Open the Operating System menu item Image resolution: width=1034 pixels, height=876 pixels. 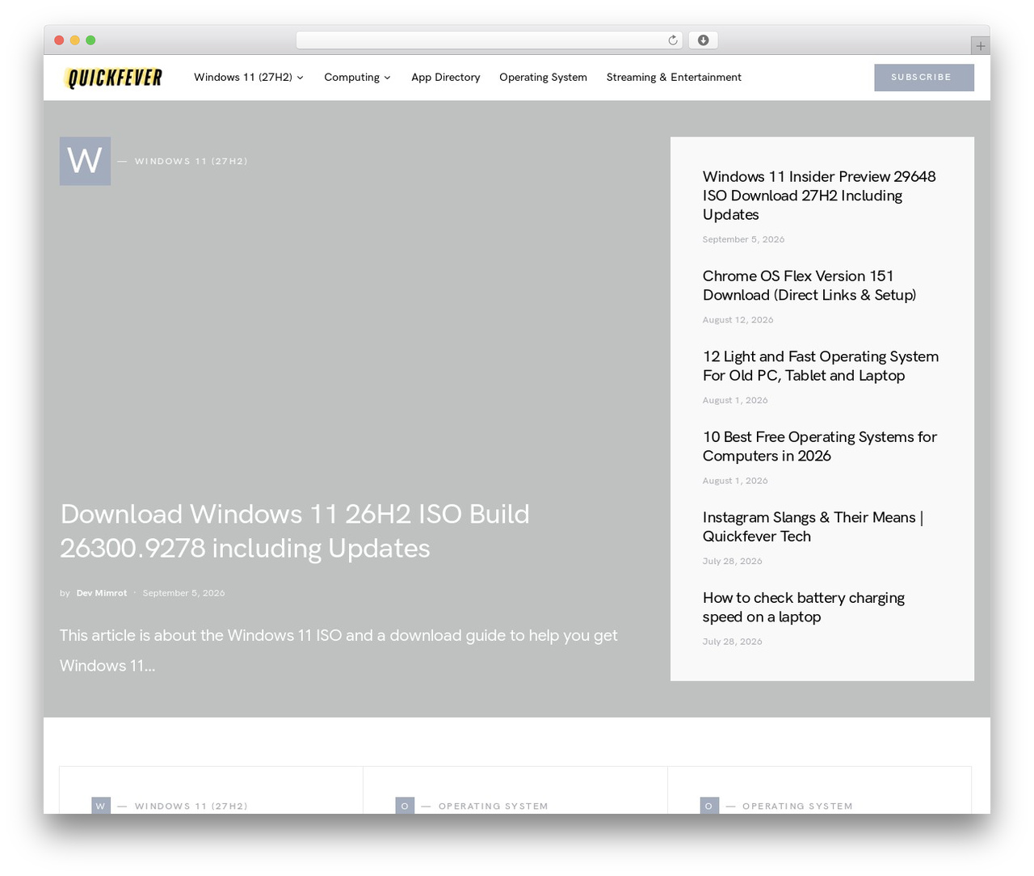543,78
